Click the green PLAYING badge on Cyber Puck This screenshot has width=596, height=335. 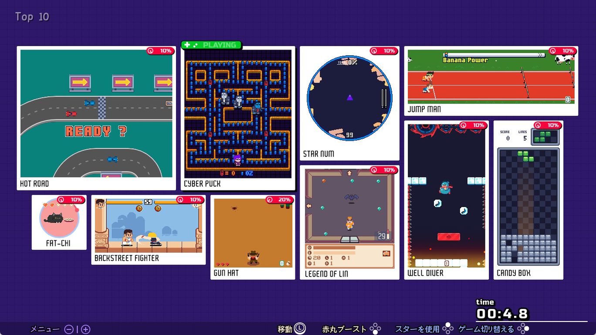pyautogui.click(x=211, y=45)
